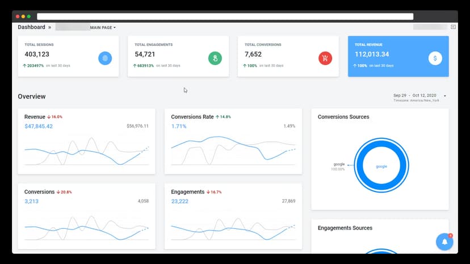The image size is (470, 264).
Task: Click the Conversions Rate up arrow indicator
Action: tap(218, 117)
